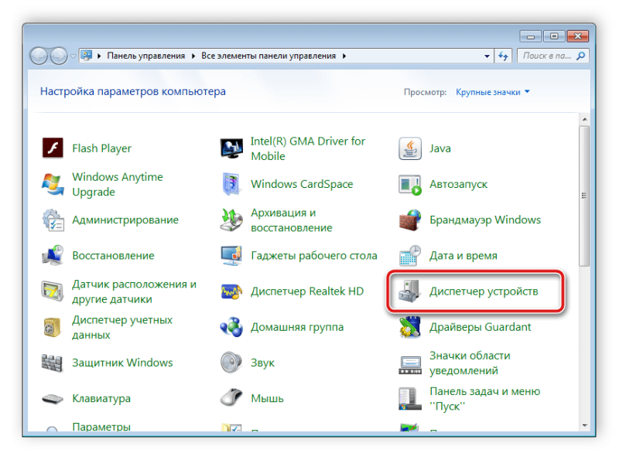Viewport: 619px width, 460px height.
Task: Maximize the control panel window
Action: [x=554, y=36]
